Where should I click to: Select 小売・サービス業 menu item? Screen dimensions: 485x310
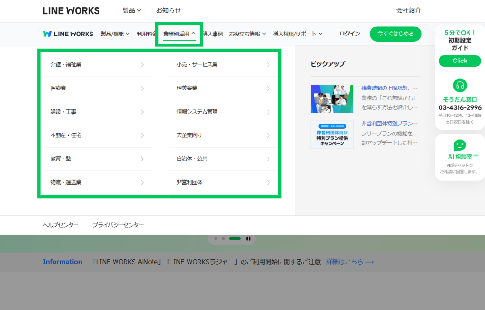[197, 65]
